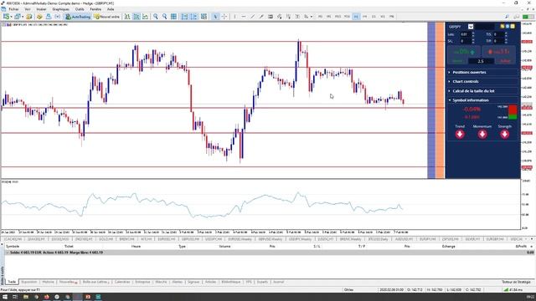Select the trendline drawing tool
This screenshot has width=536, height=301.
[x=252, y=17]
